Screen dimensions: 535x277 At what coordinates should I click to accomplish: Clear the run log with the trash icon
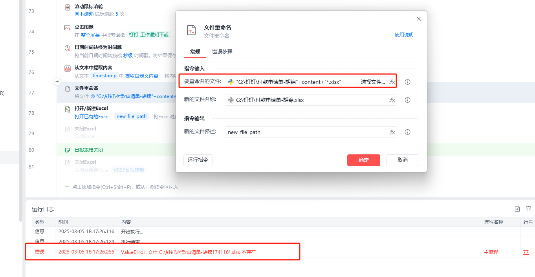click(528, 209)
